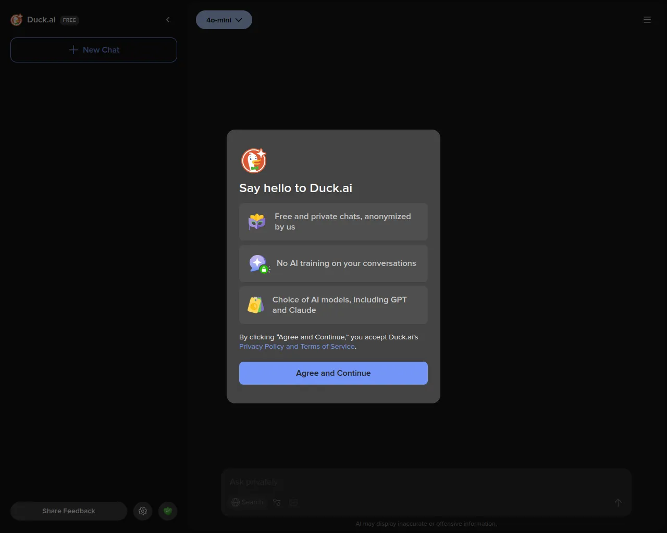
Task: Start a New Chat
Action: click(x=94, y=50)
